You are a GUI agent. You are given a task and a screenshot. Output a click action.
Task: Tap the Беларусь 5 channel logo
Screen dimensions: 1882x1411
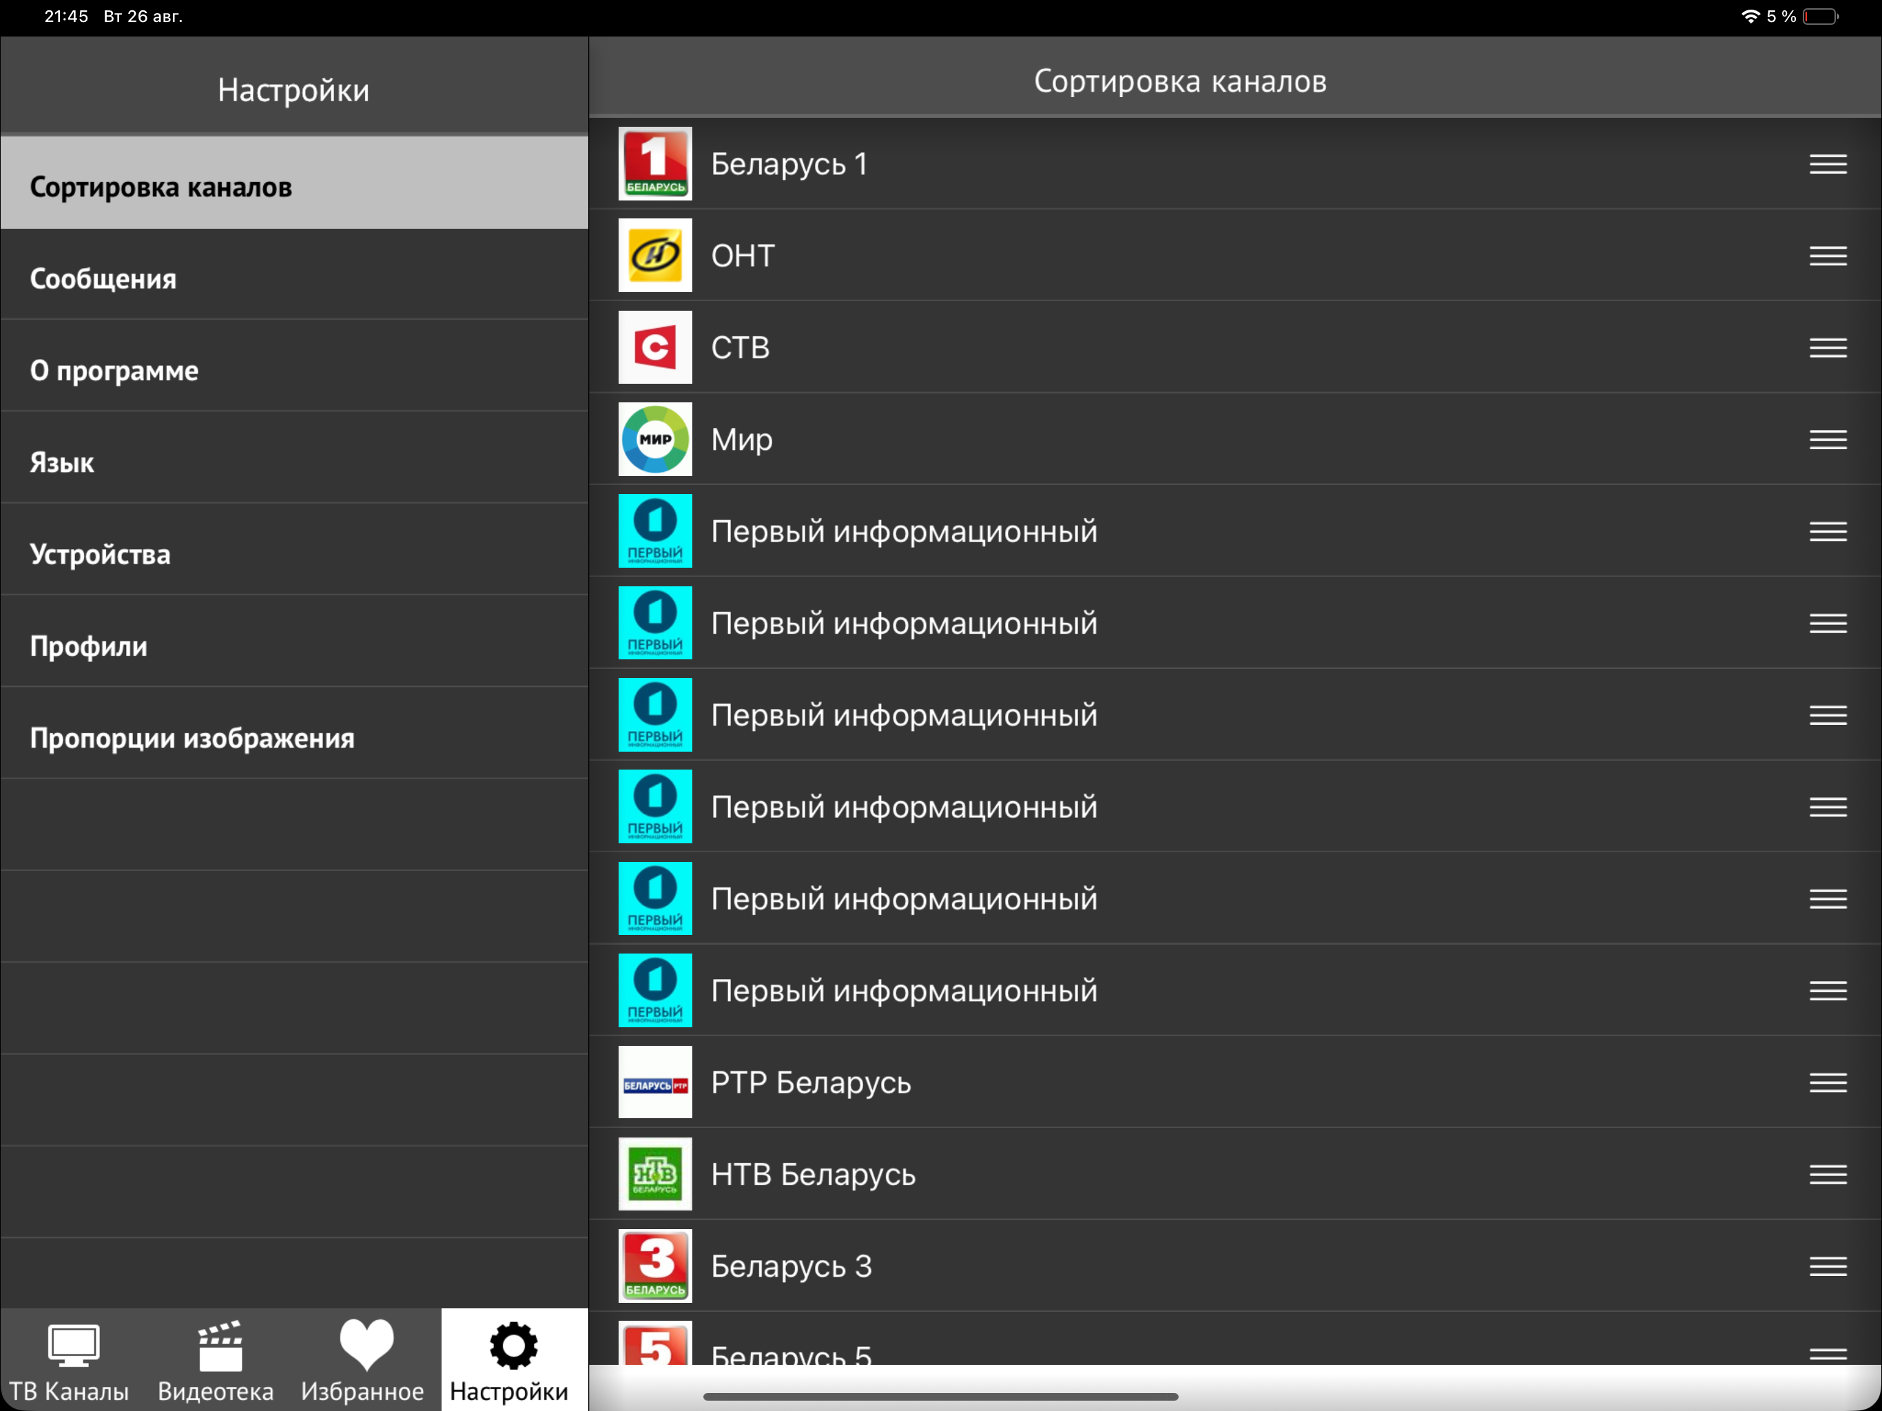pos(654,1343)
